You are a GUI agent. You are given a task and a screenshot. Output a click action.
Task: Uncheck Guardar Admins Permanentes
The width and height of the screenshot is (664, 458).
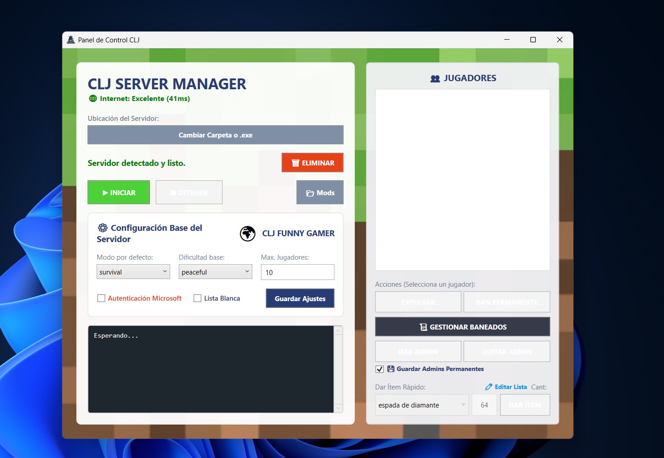click(x=380, y=369)
